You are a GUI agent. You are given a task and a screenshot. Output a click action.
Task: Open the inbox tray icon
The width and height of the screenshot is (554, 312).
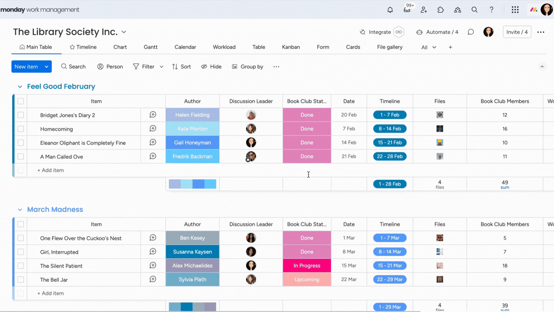tap(407, 10)
